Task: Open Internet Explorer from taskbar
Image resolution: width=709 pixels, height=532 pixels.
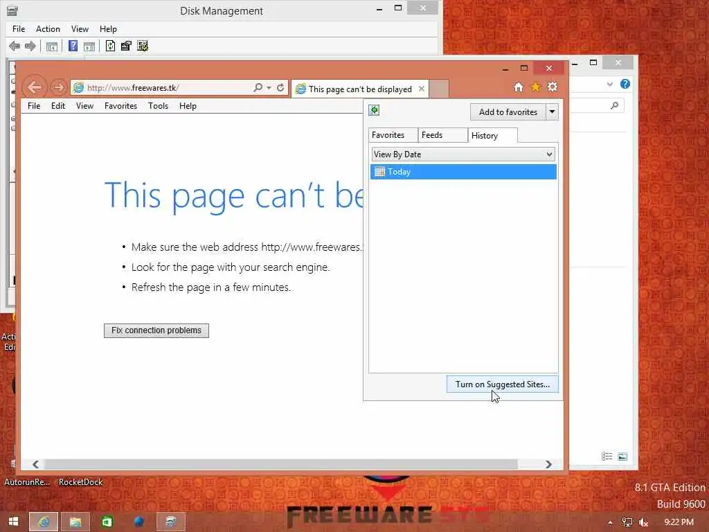Action: pos(44,522)
